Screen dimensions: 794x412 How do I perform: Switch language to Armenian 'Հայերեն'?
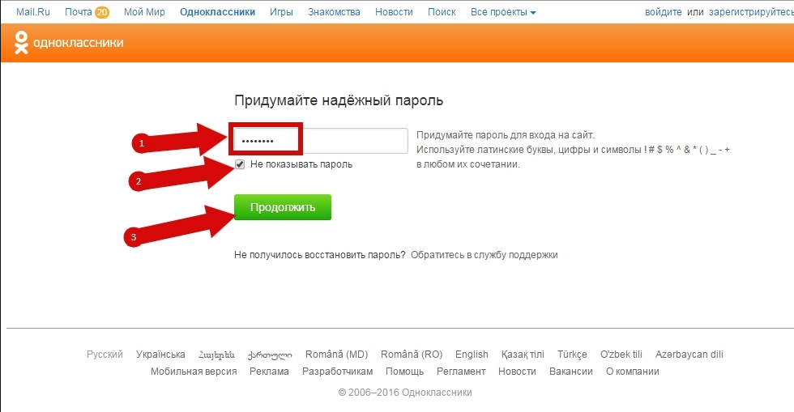pos(217,355)
